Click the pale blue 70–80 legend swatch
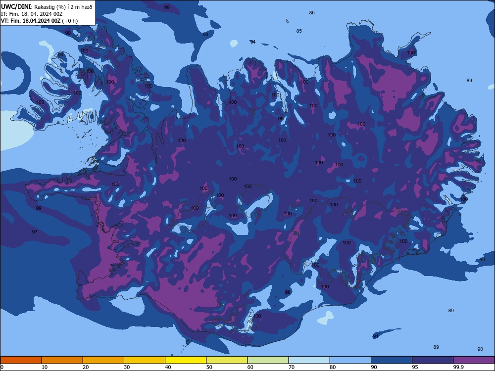This screenshot has width=495, height=371. (x=309, y=360)
